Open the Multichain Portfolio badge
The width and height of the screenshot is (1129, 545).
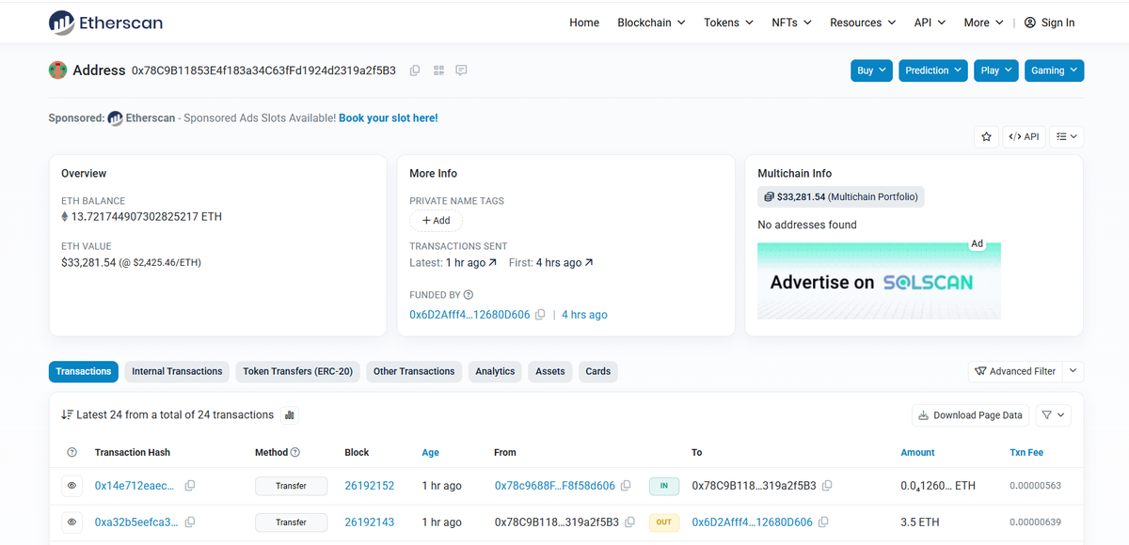pos(841,197)
